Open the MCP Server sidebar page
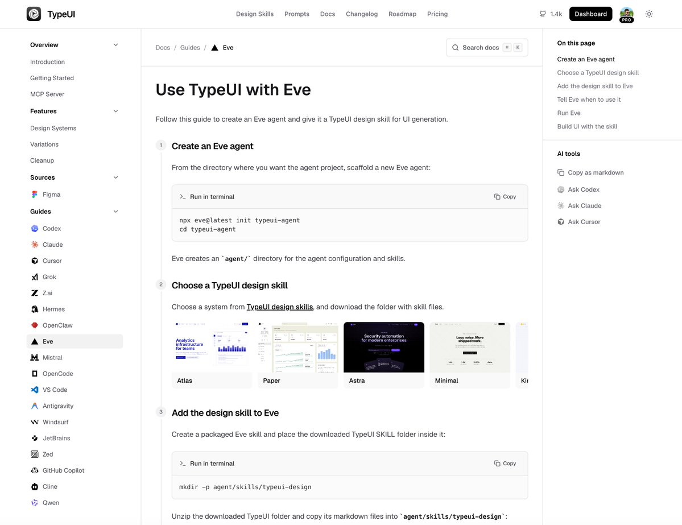 47,94
